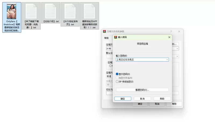Select the 【论坛介绍】.txt file icon
Viewport: 215px width, 130px height.
[x=51, y=11]
